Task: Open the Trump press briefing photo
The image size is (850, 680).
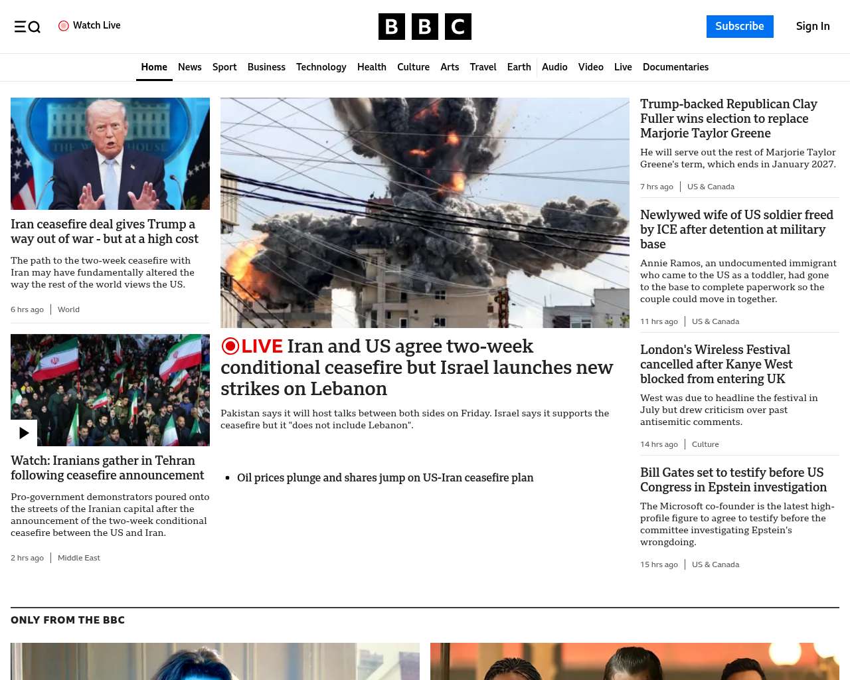Action: 110,153
